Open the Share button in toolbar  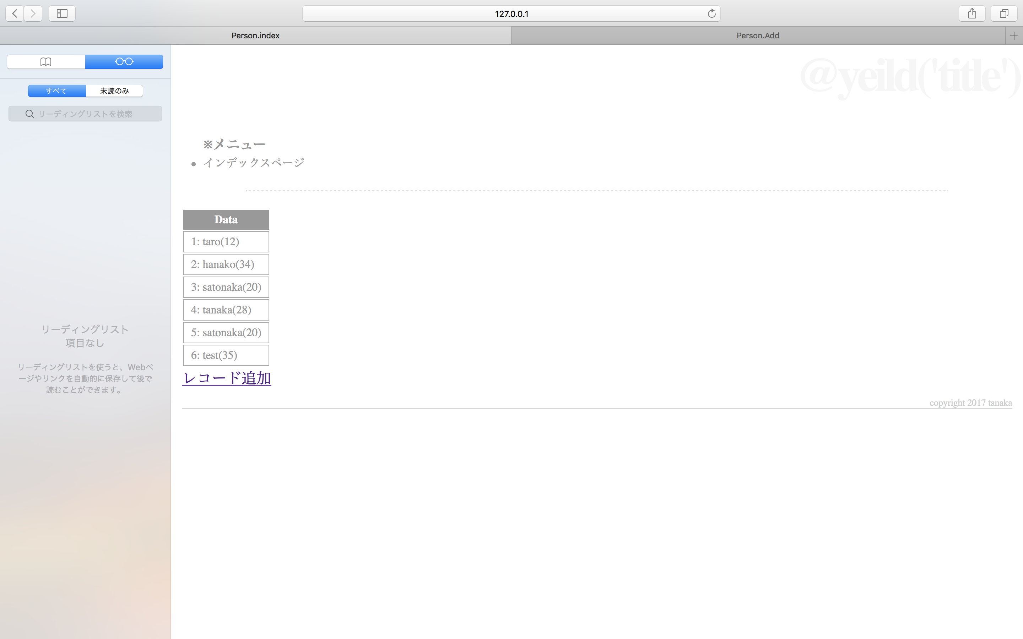[972, 13]
